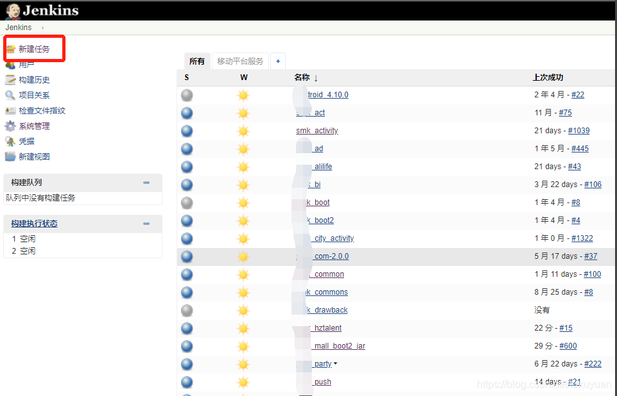617x396 pixels.
Task: Expand the Jenkins breadcrumb arrow
Action: point(42,28)
